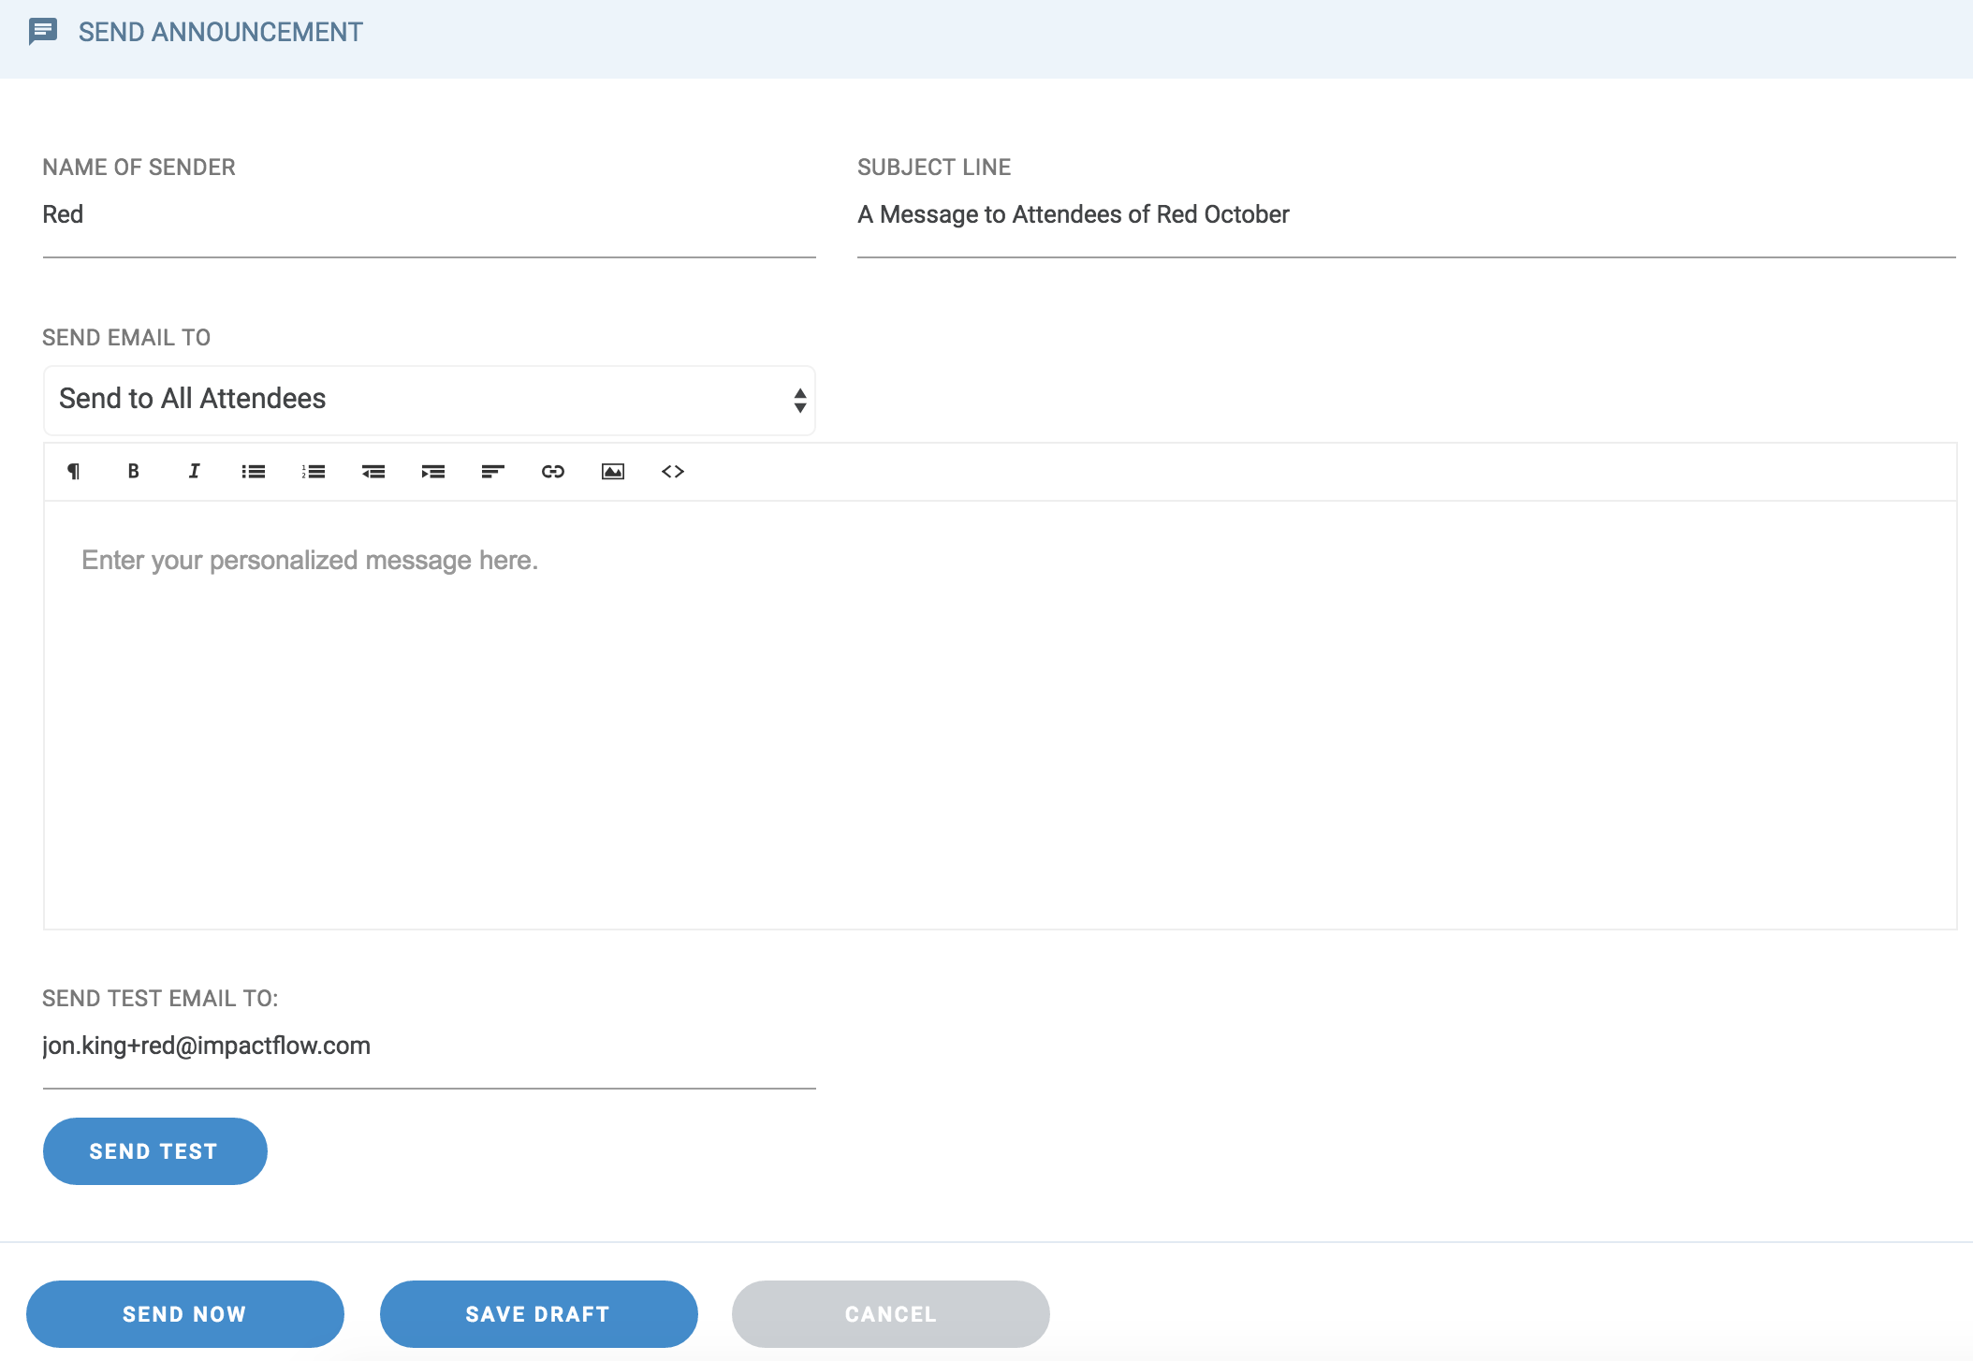Image resolution: width=1973 pixels, height=1361 pixels.
Task: Insert a bulleted unordered list
Action: tap(254, 471)
